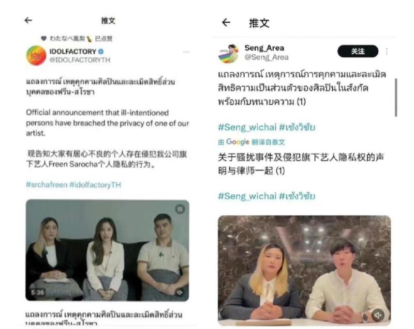Click the heart liked-by indicator
Screen dimensions: 414x329
[x=44, y=38]
